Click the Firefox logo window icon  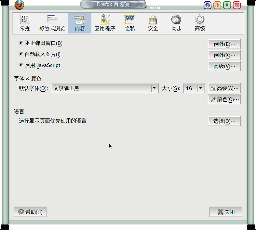point(19,5)
